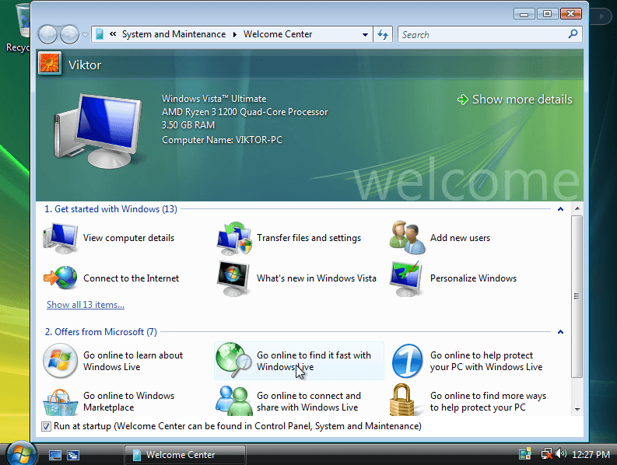Screen dimensions: 617x465
Task: Collapse the Offers from Microsoft section
Action: pos(560,332)
